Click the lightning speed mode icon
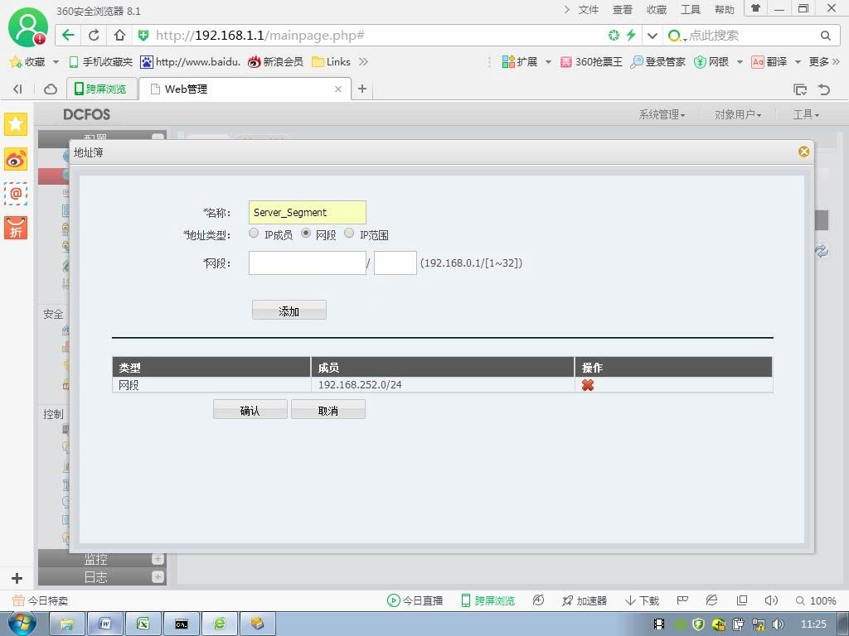Viewport: 849px width, 636px height. click(x=631, y=35)
